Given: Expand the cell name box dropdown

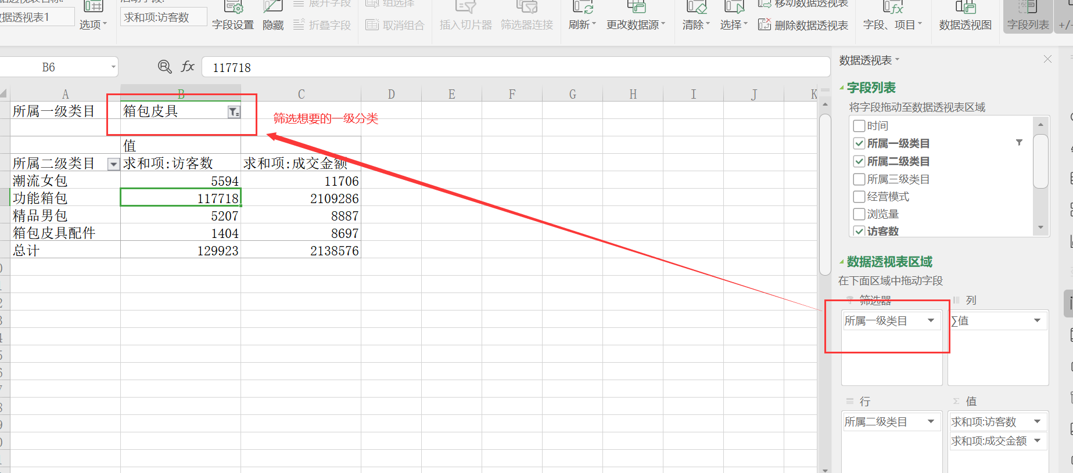Looking at the screenshot, I should pos(113,67).
